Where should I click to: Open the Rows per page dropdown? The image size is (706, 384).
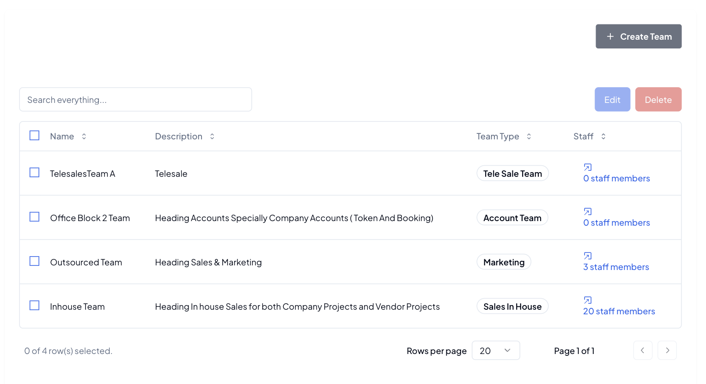(x=495, y=351)
